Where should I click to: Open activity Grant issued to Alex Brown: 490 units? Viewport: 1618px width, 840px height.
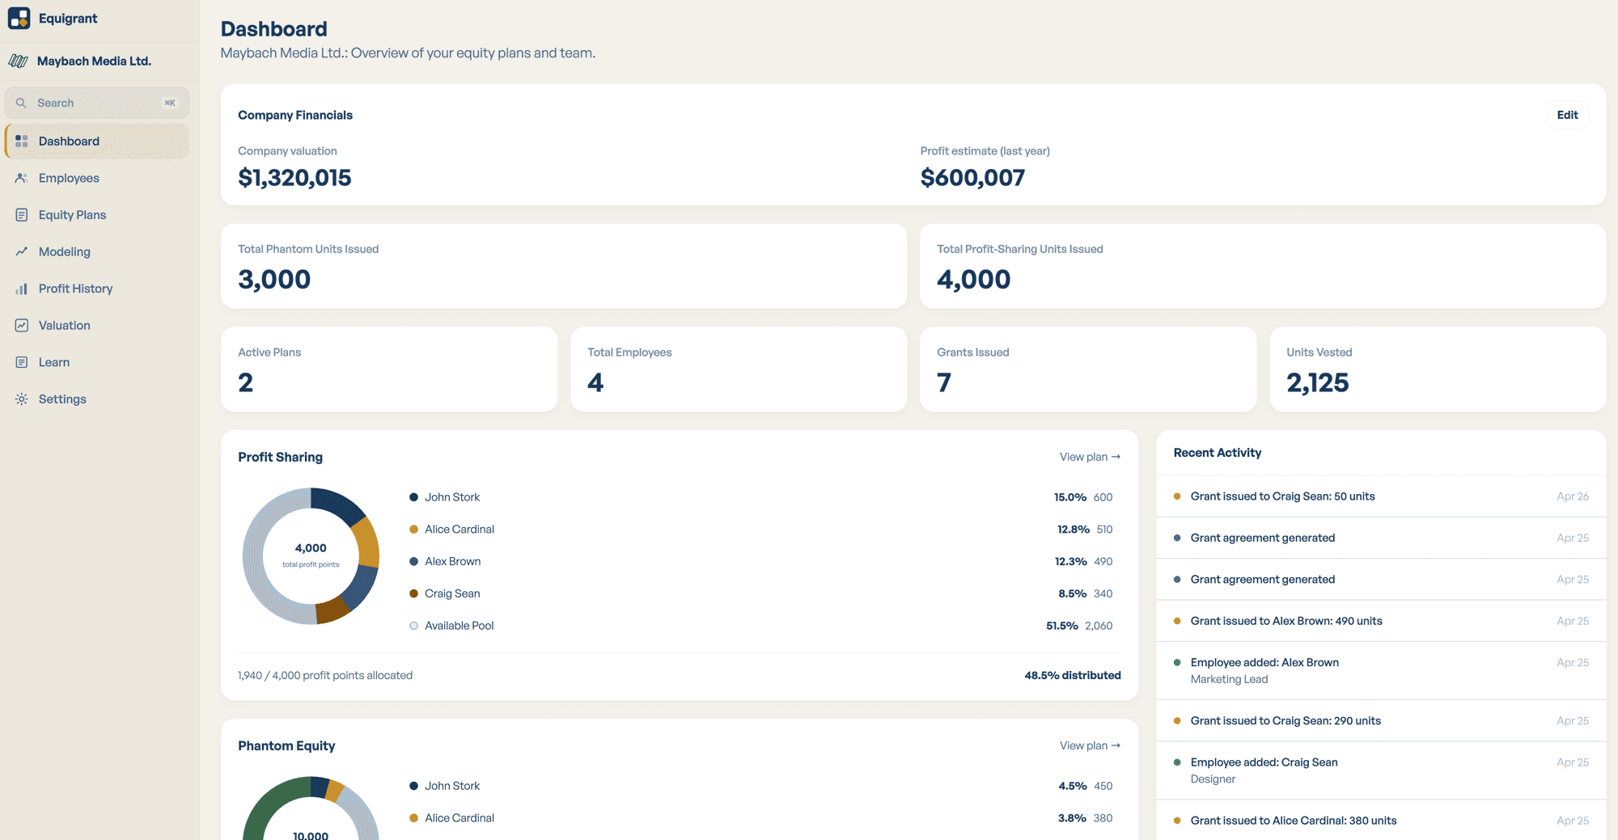coord(1381,621)
